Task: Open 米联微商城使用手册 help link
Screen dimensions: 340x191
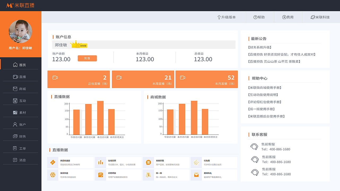Action: tap(265, 88)
